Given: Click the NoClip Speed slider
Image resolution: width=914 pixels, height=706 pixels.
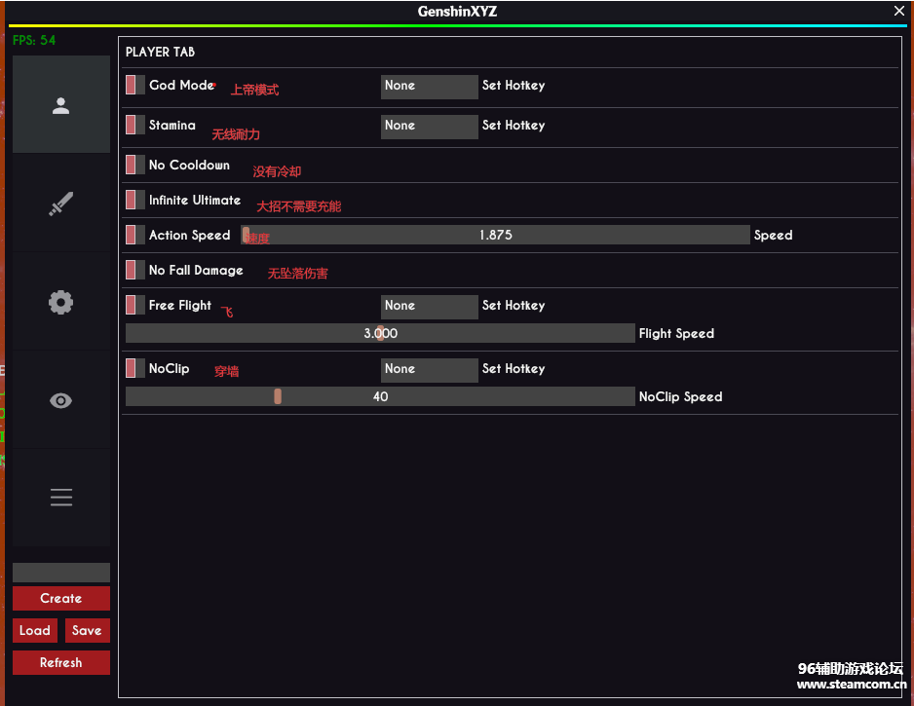Looking at the screenshot, I should [x=380, y=396].
